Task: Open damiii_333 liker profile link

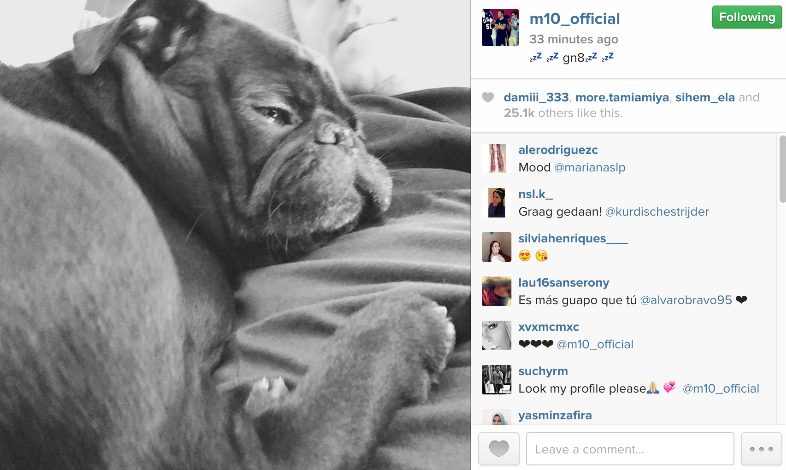Action: [536, 97]
